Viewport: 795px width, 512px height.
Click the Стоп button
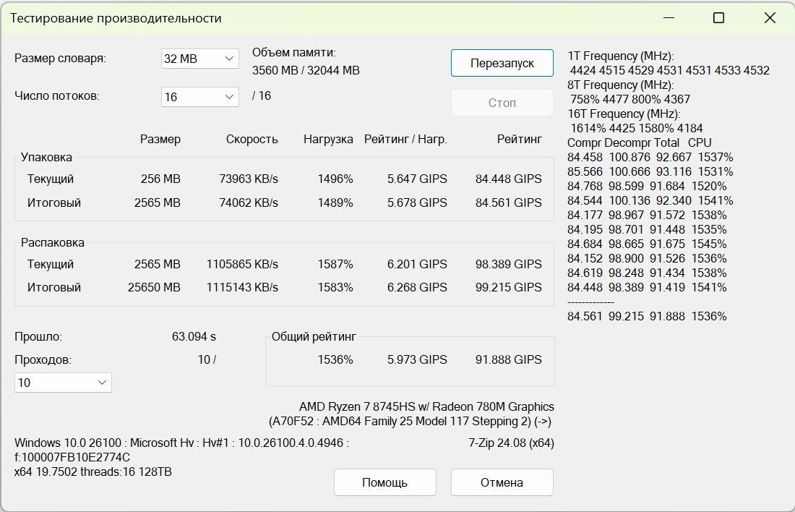(x=502, y=103)
